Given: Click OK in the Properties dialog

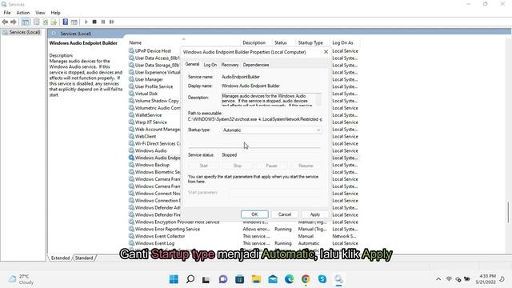Looking at the screenshot, I should coord(254,214).
